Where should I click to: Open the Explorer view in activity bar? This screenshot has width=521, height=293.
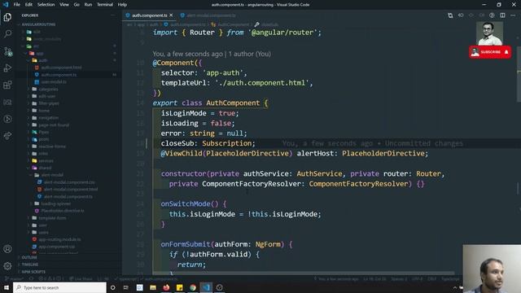(7, 17)
